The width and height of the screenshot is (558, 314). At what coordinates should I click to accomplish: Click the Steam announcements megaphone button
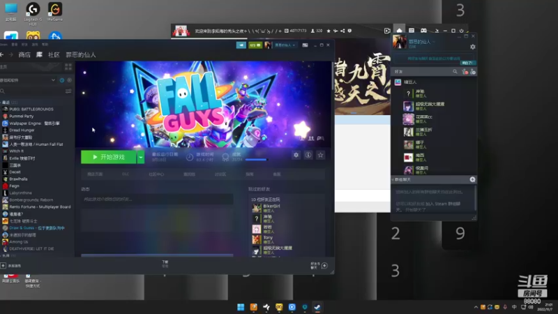tap(241, 45)
